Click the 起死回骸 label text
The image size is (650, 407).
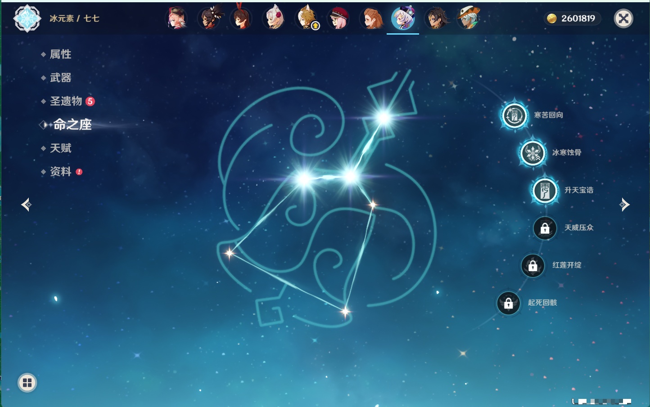pyautogui.click(x=542, y=303)
